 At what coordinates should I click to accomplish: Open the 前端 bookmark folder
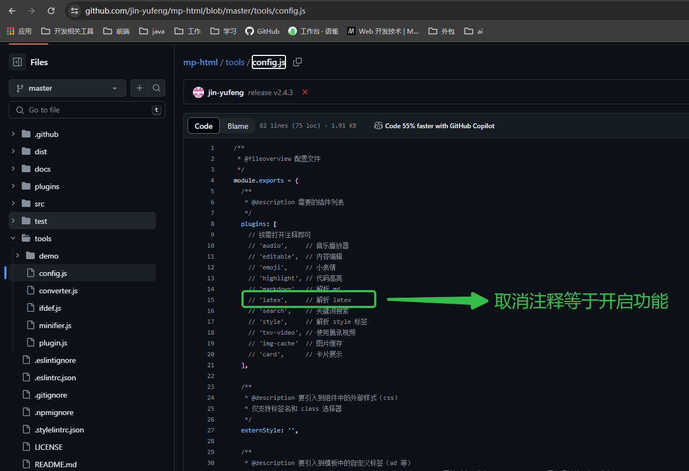tap(116, 31)
